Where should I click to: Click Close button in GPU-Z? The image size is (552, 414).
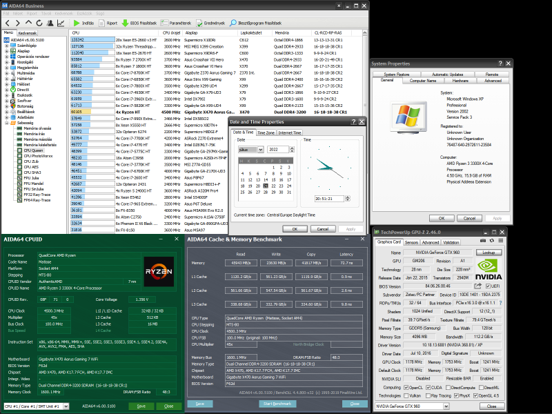point(491,406)
